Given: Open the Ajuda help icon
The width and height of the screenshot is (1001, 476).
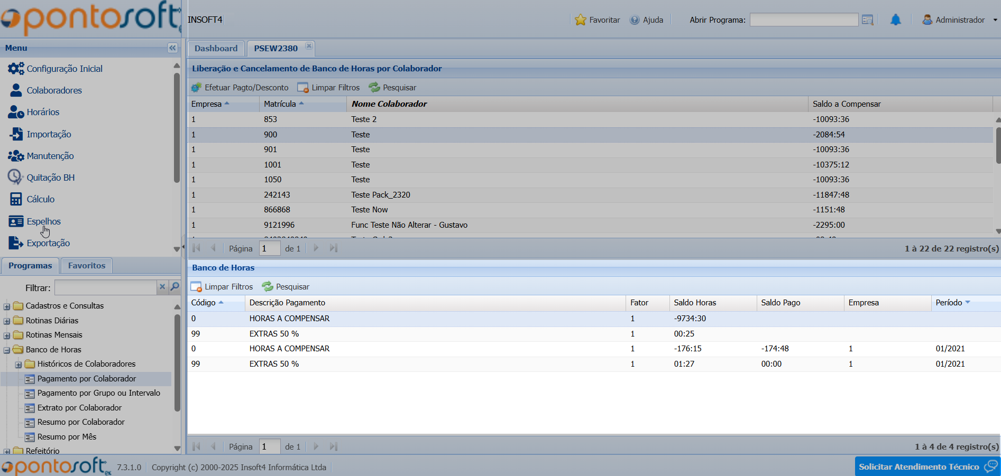Looking at the screenshot, I should (635, 20).
